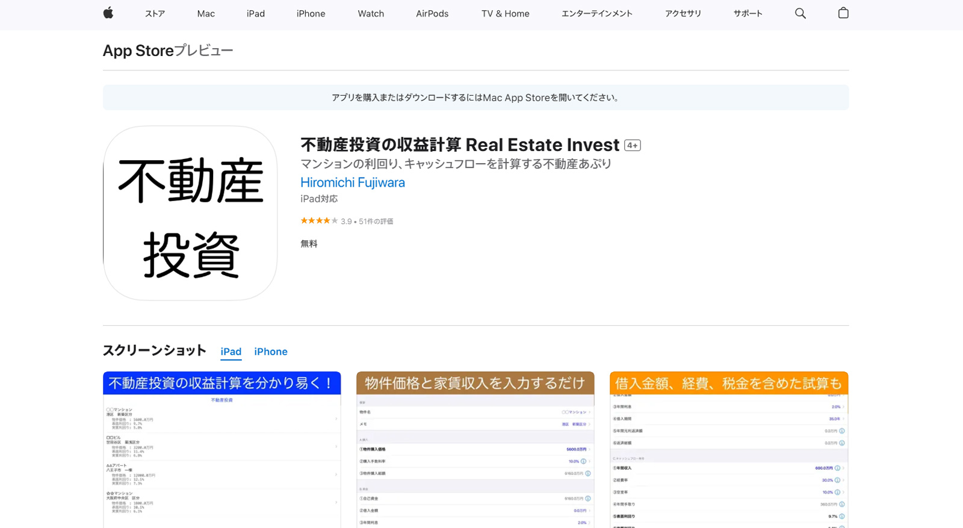Click the iPad対応 compatibility text
Screen dimensions: 963x528
pos(319,199)
